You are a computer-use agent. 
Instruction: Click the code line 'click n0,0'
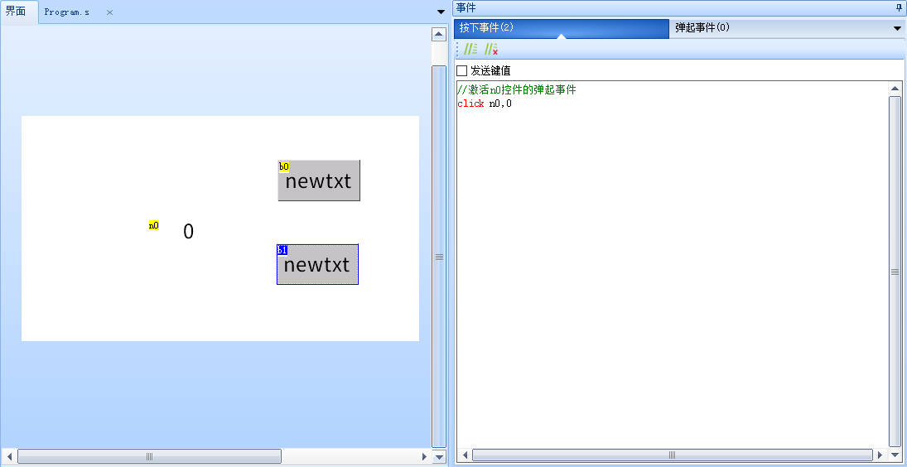pyautogui.click(x=485, y=104)
